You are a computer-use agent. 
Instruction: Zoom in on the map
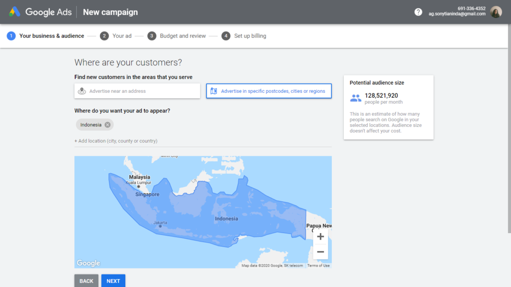[320, 237]
